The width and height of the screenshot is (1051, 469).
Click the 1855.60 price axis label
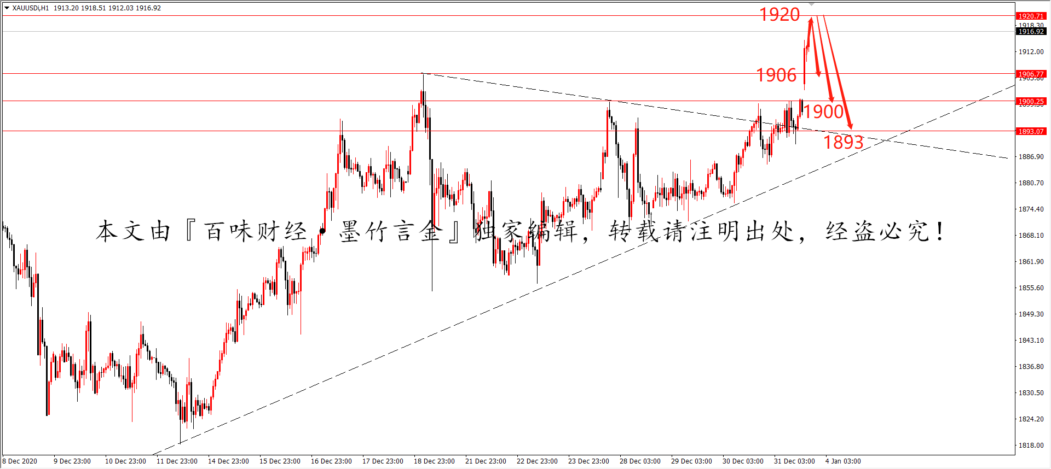pos(1031,288)
